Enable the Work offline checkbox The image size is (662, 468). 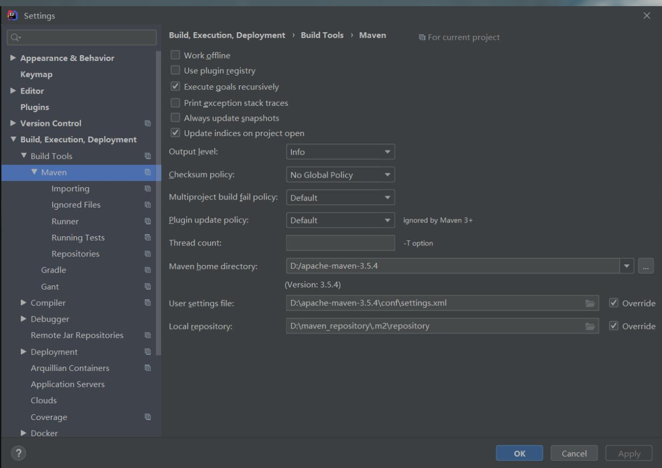coord(175,54)
